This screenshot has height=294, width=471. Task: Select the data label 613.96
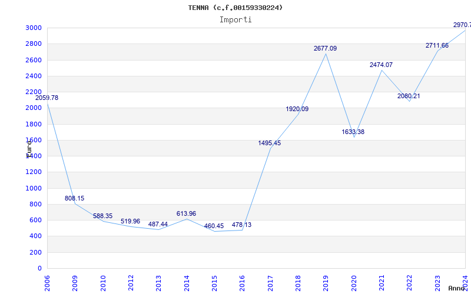[186, 213]
